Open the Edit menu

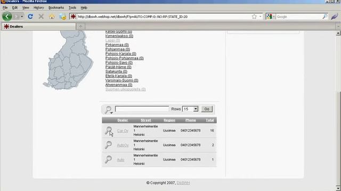15,7
